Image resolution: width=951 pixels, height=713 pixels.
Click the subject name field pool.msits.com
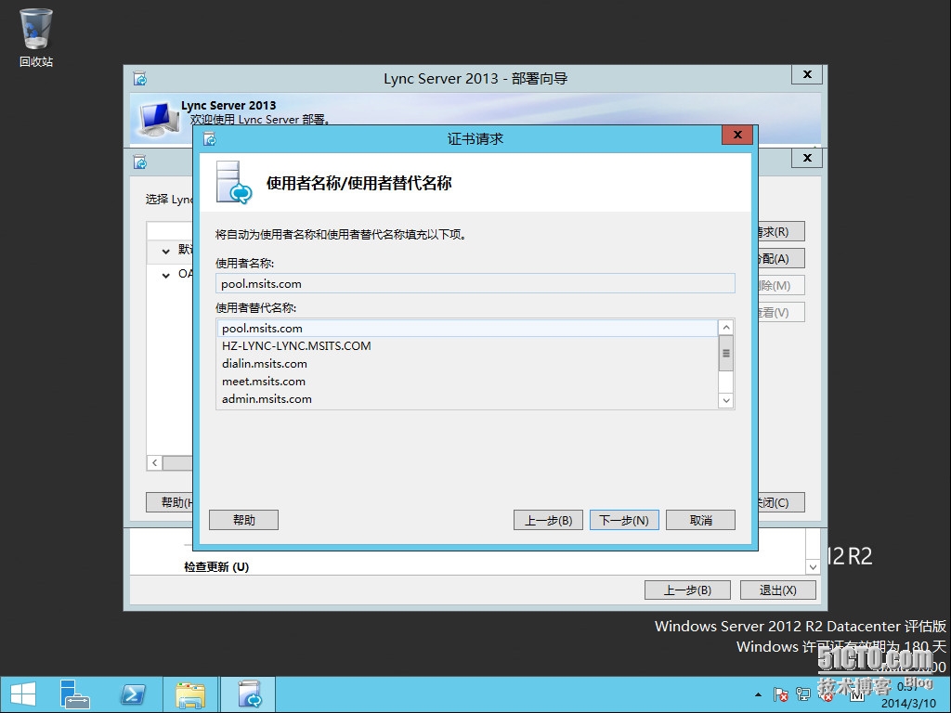[475, 284]
